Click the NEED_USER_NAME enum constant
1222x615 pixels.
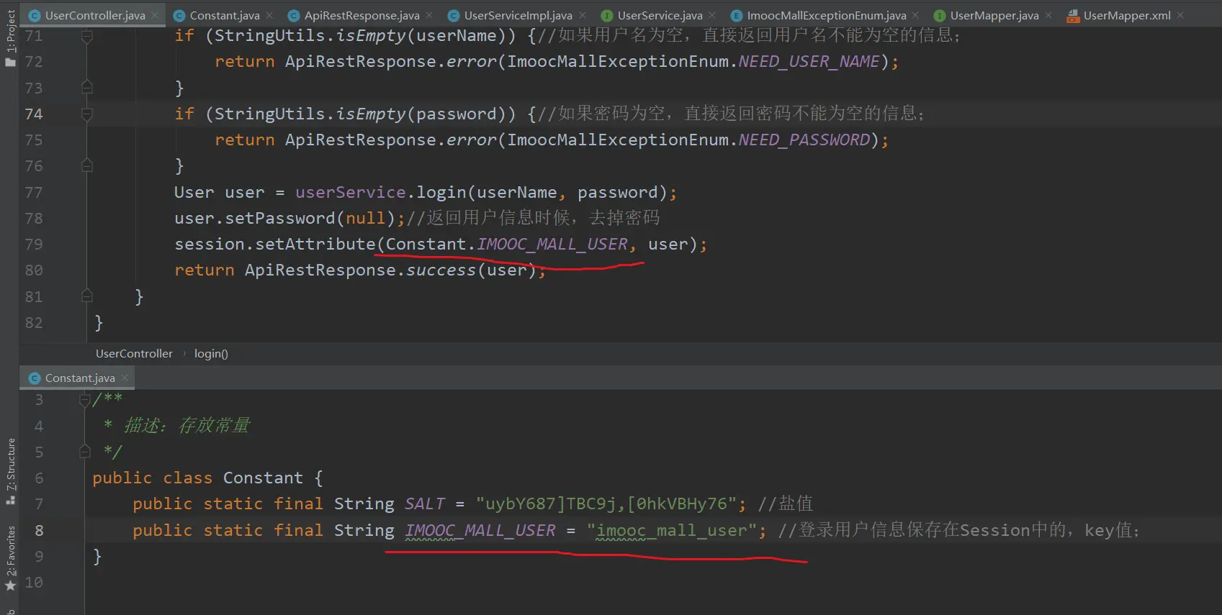[809, 62]
